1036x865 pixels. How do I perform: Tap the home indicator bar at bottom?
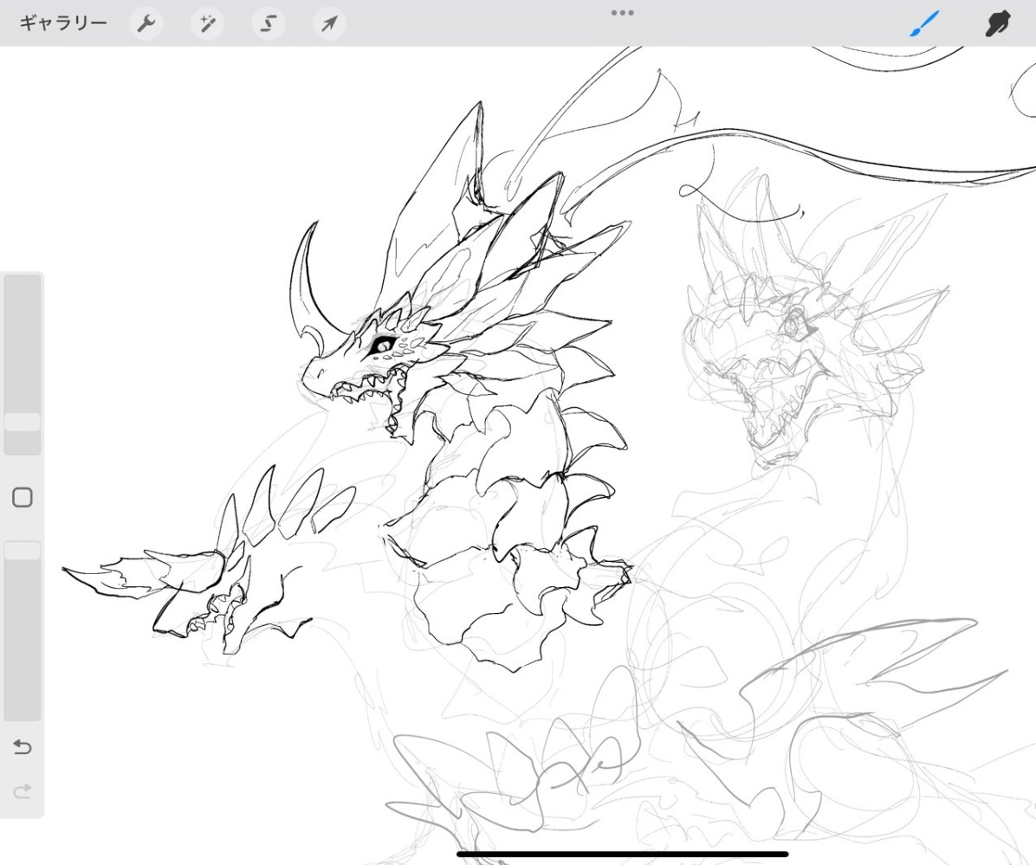622,854
